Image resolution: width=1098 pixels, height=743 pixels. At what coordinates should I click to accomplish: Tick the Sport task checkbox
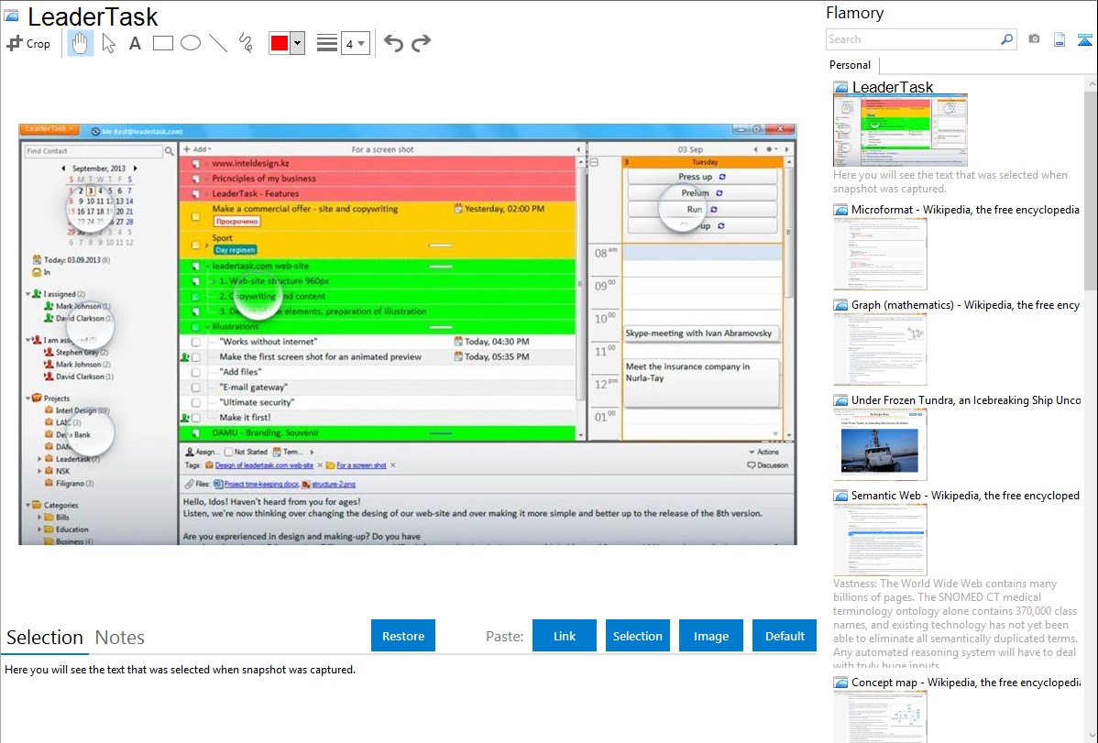pyautogui.click(x=196, y=246)
